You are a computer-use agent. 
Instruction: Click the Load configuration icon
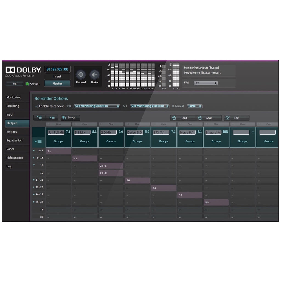coord(174,118)
